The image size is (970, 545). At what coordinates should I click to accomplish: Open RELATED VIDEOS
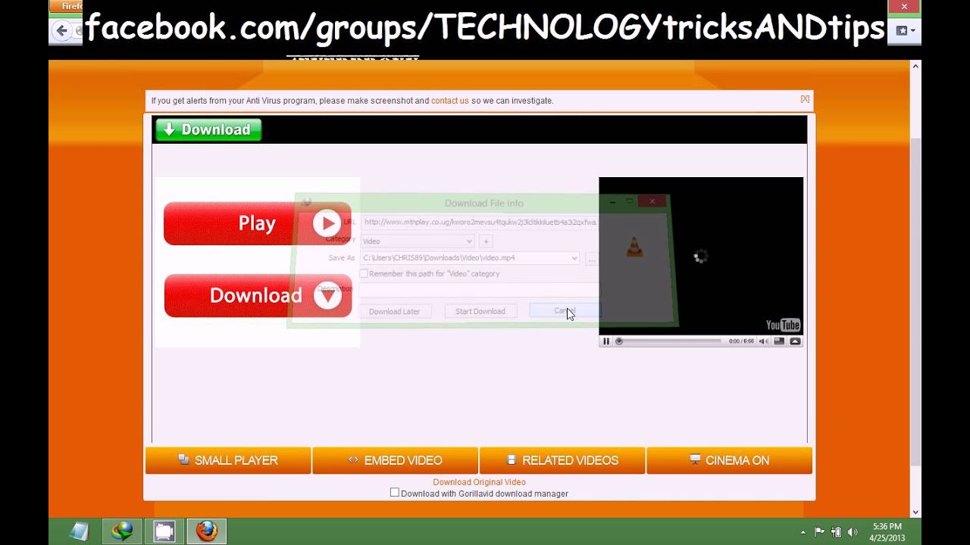tap(562, 460)
